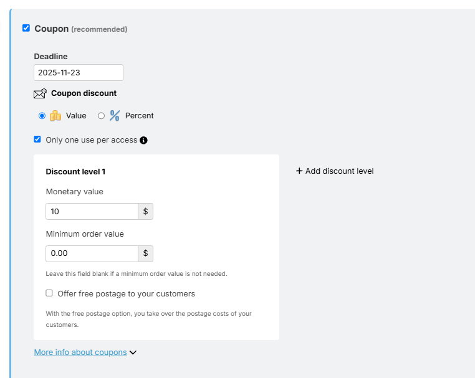The height and width of the screenshot is (378, 475).
Task: Click the gold coins Value icon
Action: click(55, 116)
